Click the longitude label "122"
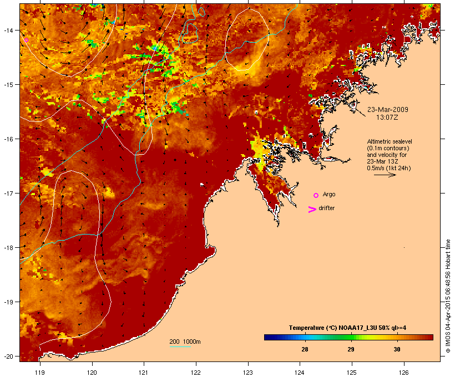The width and height of the screenshot is (455, 377). coord(196,373)
